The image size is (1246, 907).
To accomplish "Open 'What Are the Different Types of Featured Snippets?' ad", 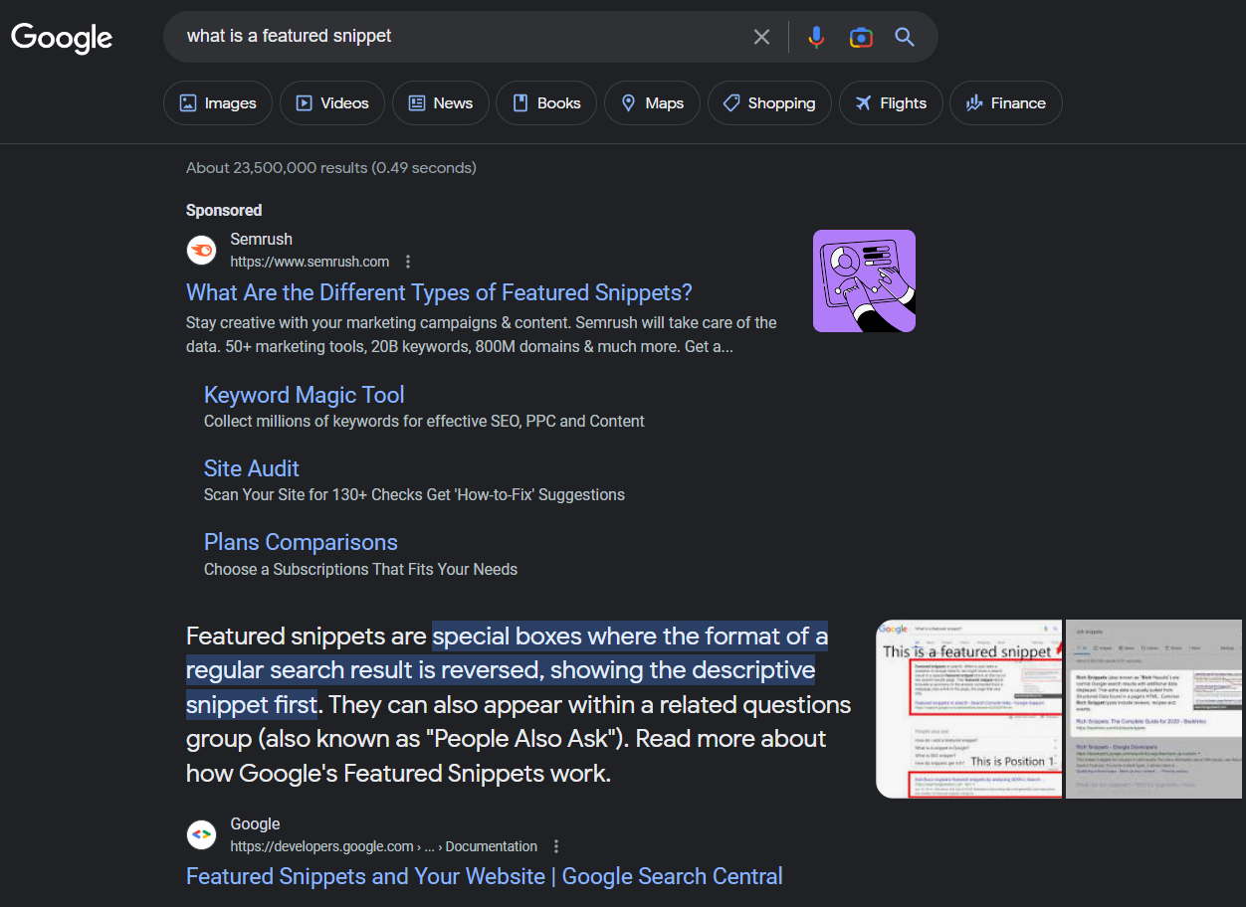I will (439, 292).
